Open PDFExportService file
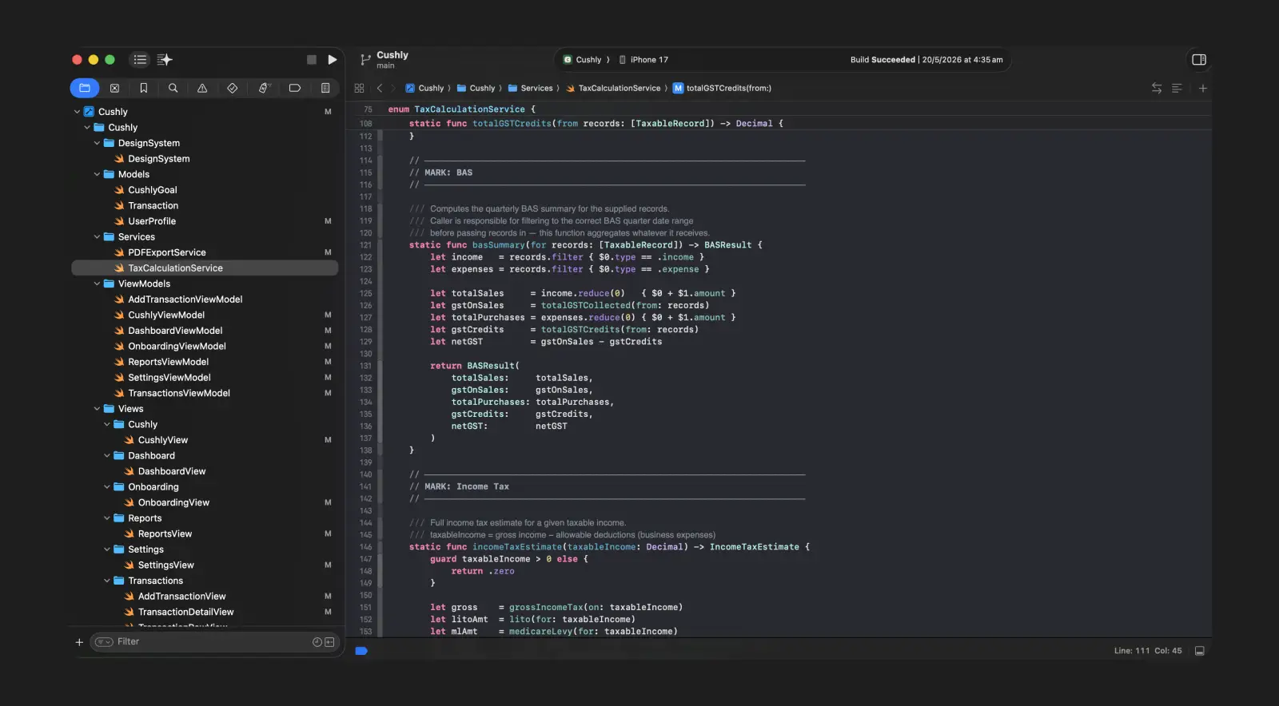Image resolution: width=1279 pixels, height=706 pixels. [167, 253]
